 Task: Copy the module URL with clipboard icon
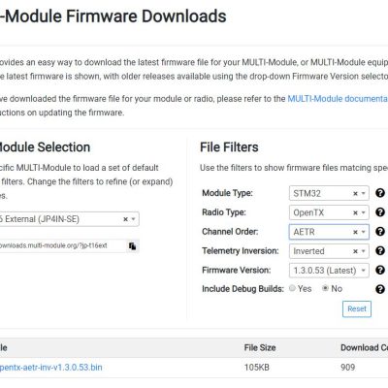pyautogui.click(x=132, y=246)
